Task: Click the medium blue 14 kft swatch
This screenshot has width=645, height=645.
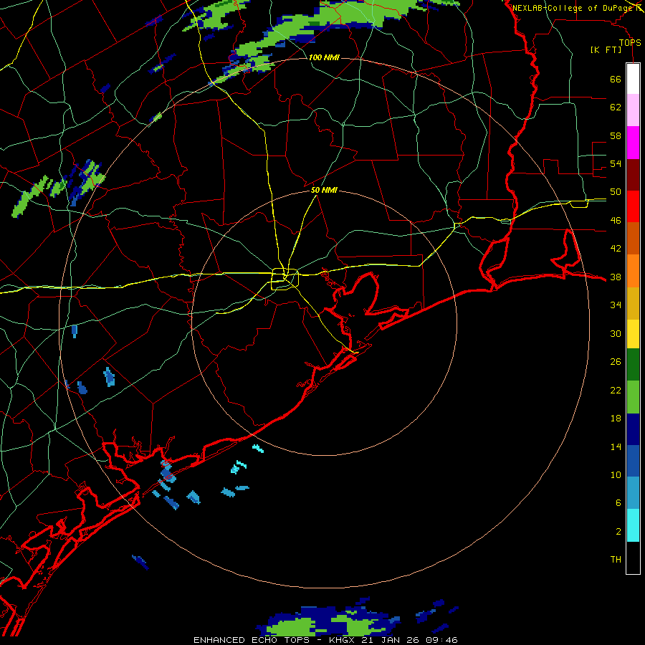Action: click(x=633, y=461)
